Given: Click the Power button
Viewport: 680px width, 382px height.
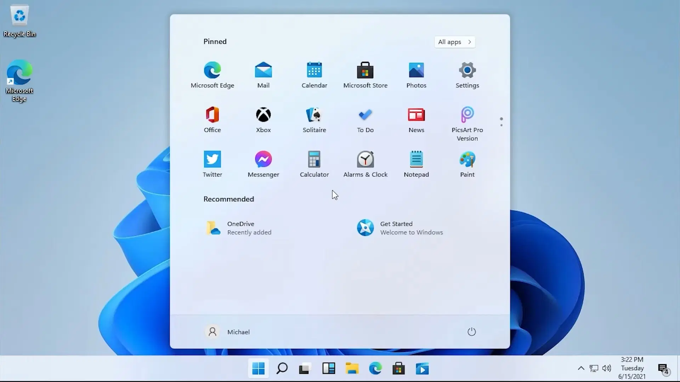Looking at the screenshot, I should (471, 332).
